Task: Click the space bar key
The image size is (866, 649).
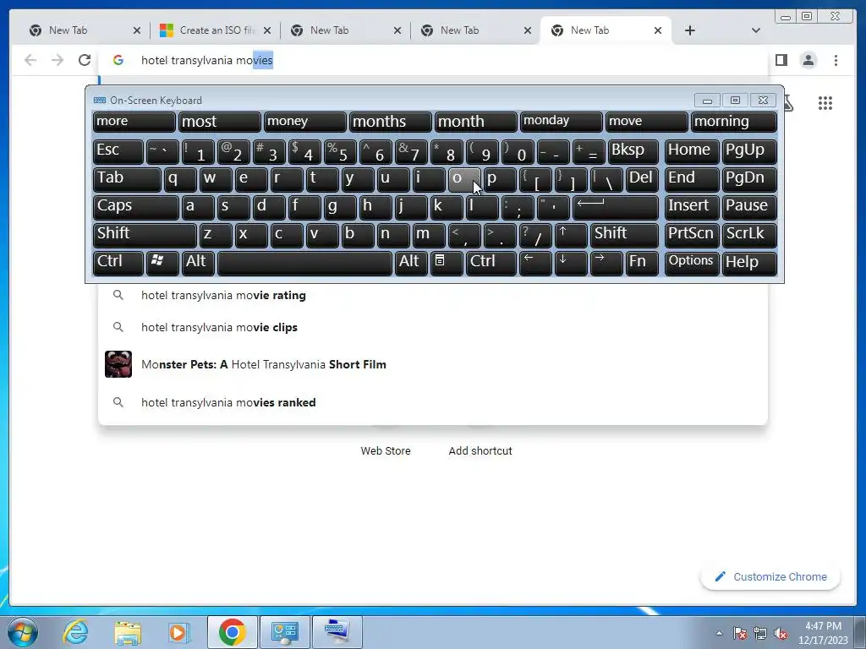Action: pos(304,263)
